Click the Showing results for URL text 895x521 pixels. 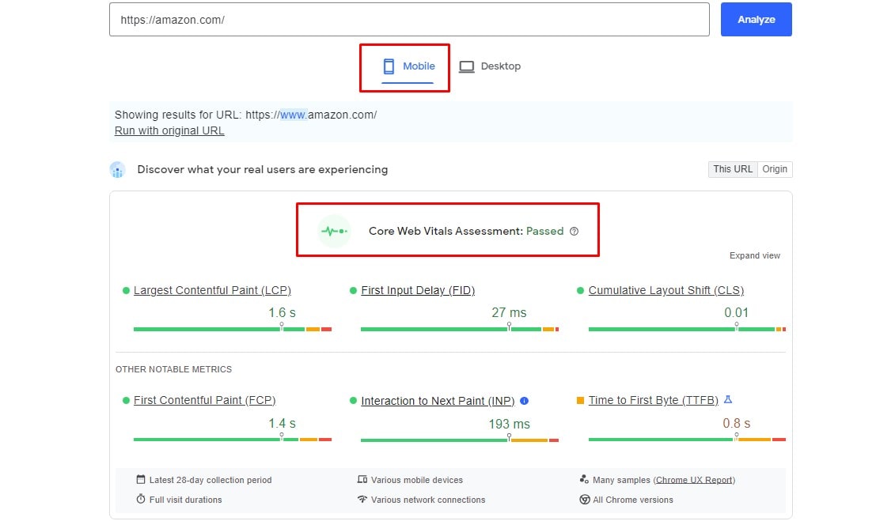[x=245, y=115]
